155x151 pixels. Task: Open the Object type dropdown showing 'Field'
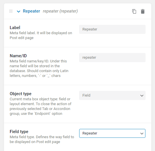coord(112,95)
